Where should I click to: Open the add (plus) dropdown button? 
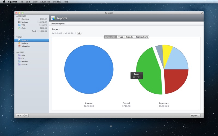tap(19, 116)
